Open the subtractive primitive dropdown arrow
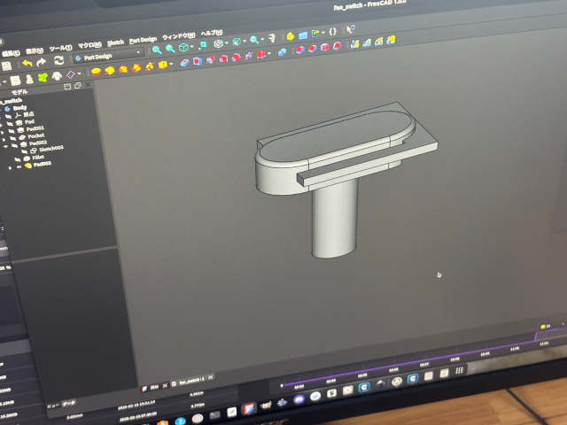Image resolution: width=567 pixels, height=425 pixels. 269,53
